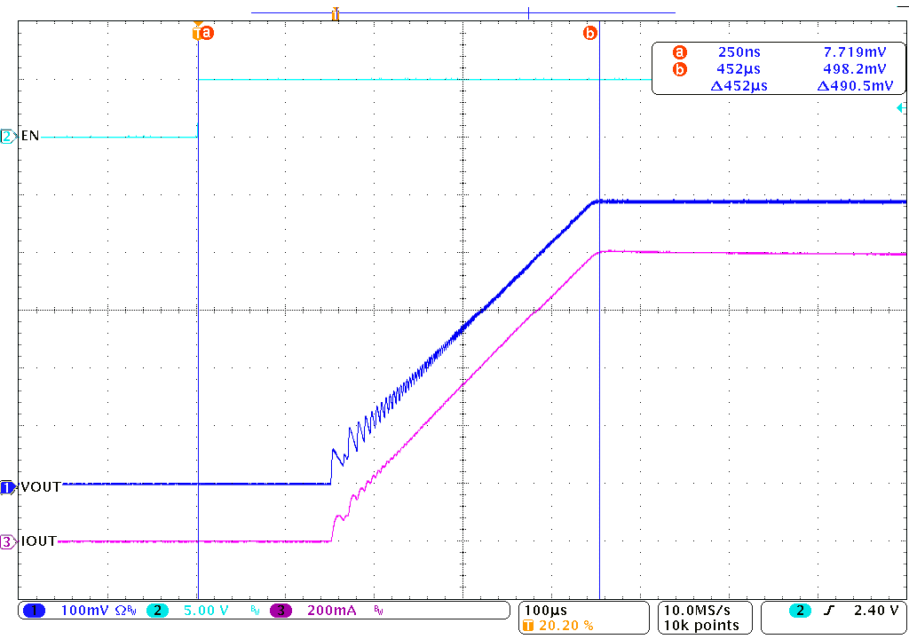Click the cursor readout Δ452µs value
The image size is (909, 639).
pyautogui.click(x=739, y=85)
